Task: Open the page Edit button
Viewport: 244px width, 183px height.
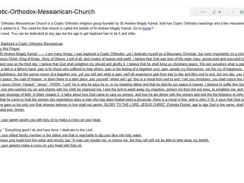Action: tap(200, 12)
